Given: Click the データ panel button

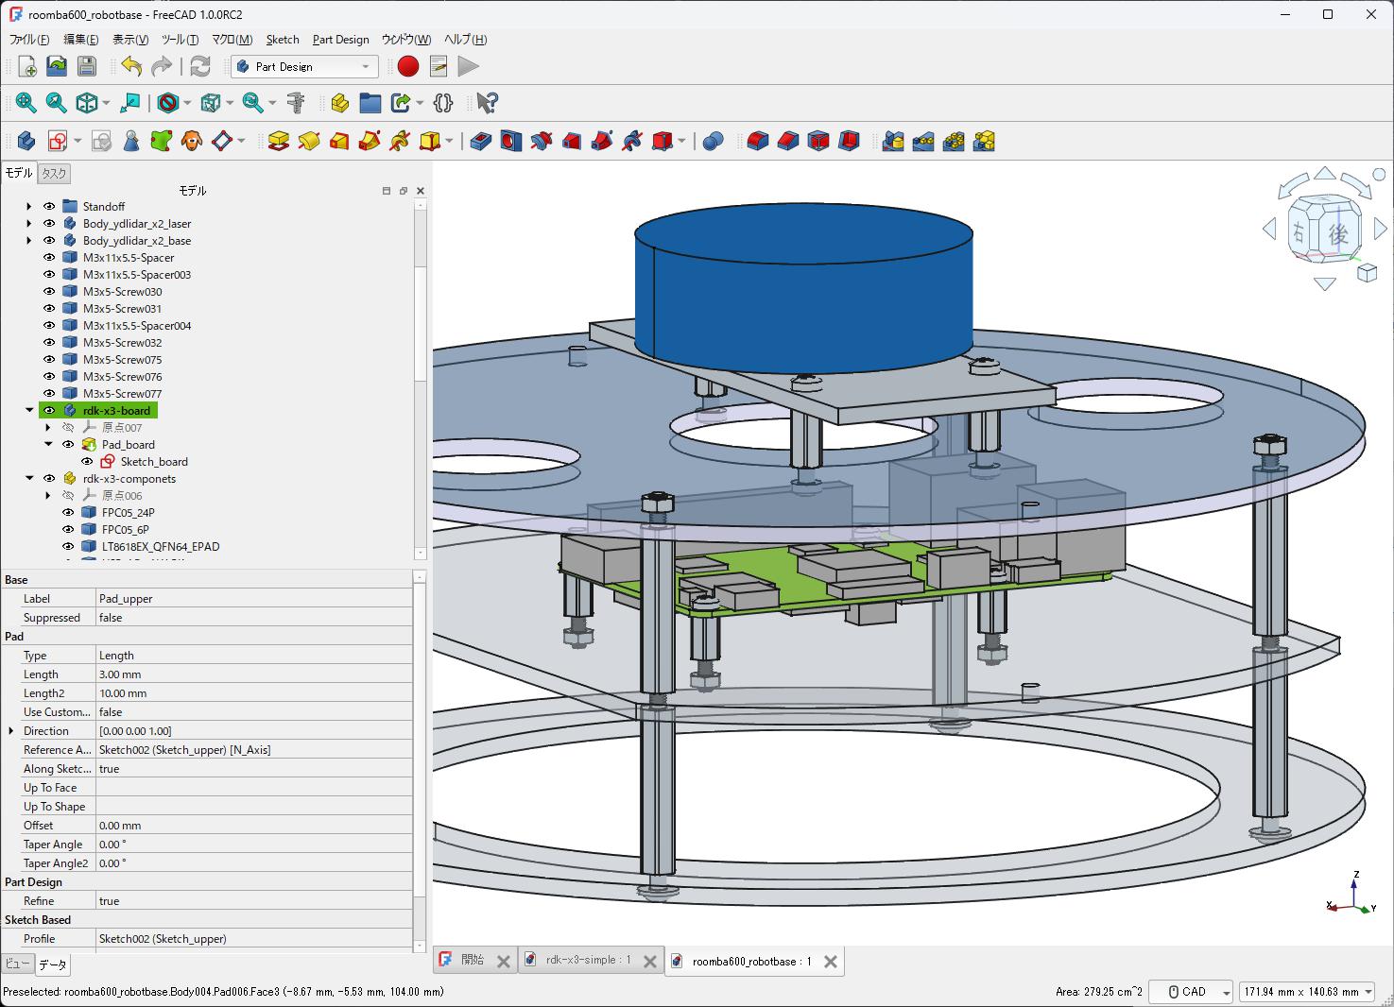Looking at the screenshot, I should (53, 964).
